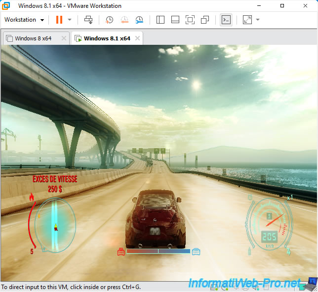The width and height of the screenshot is (318, 292).
Task: Close the Windows 8.1 x64 tab
Action: pos(137,38)
